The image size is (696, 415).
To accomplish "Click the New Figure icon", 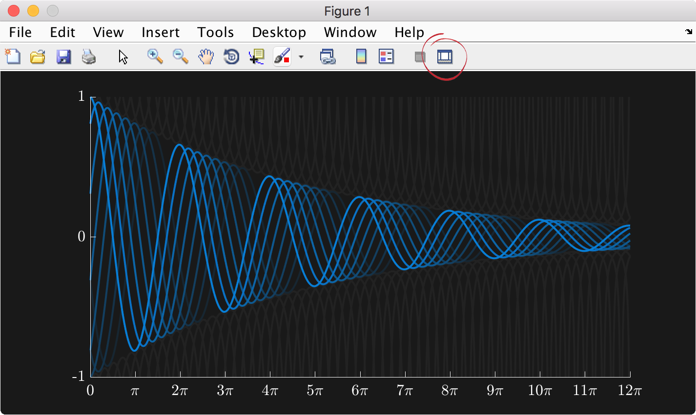I will 13,57.
